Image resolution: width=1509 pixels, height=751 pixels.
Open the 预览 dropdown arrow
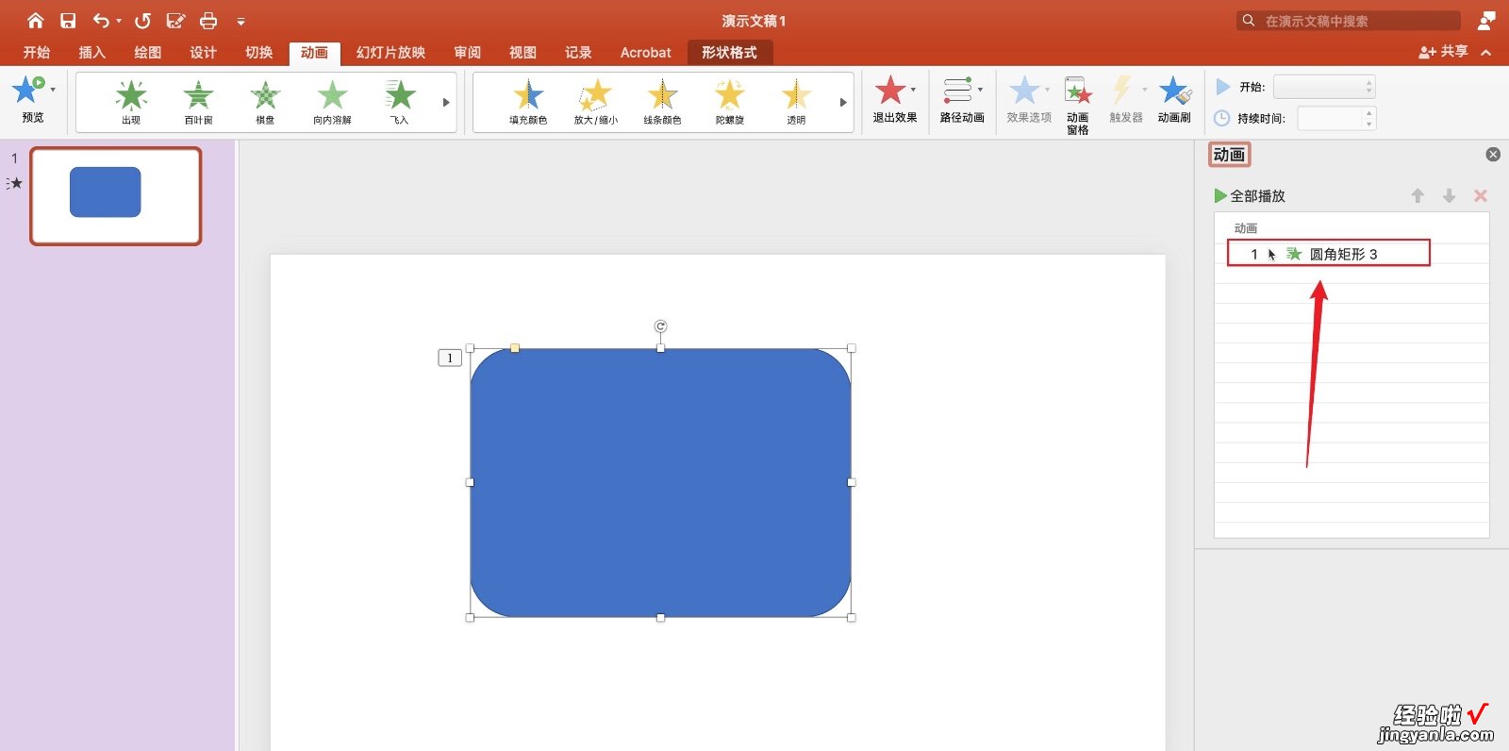pyautogui.click(x=53, y=91)
